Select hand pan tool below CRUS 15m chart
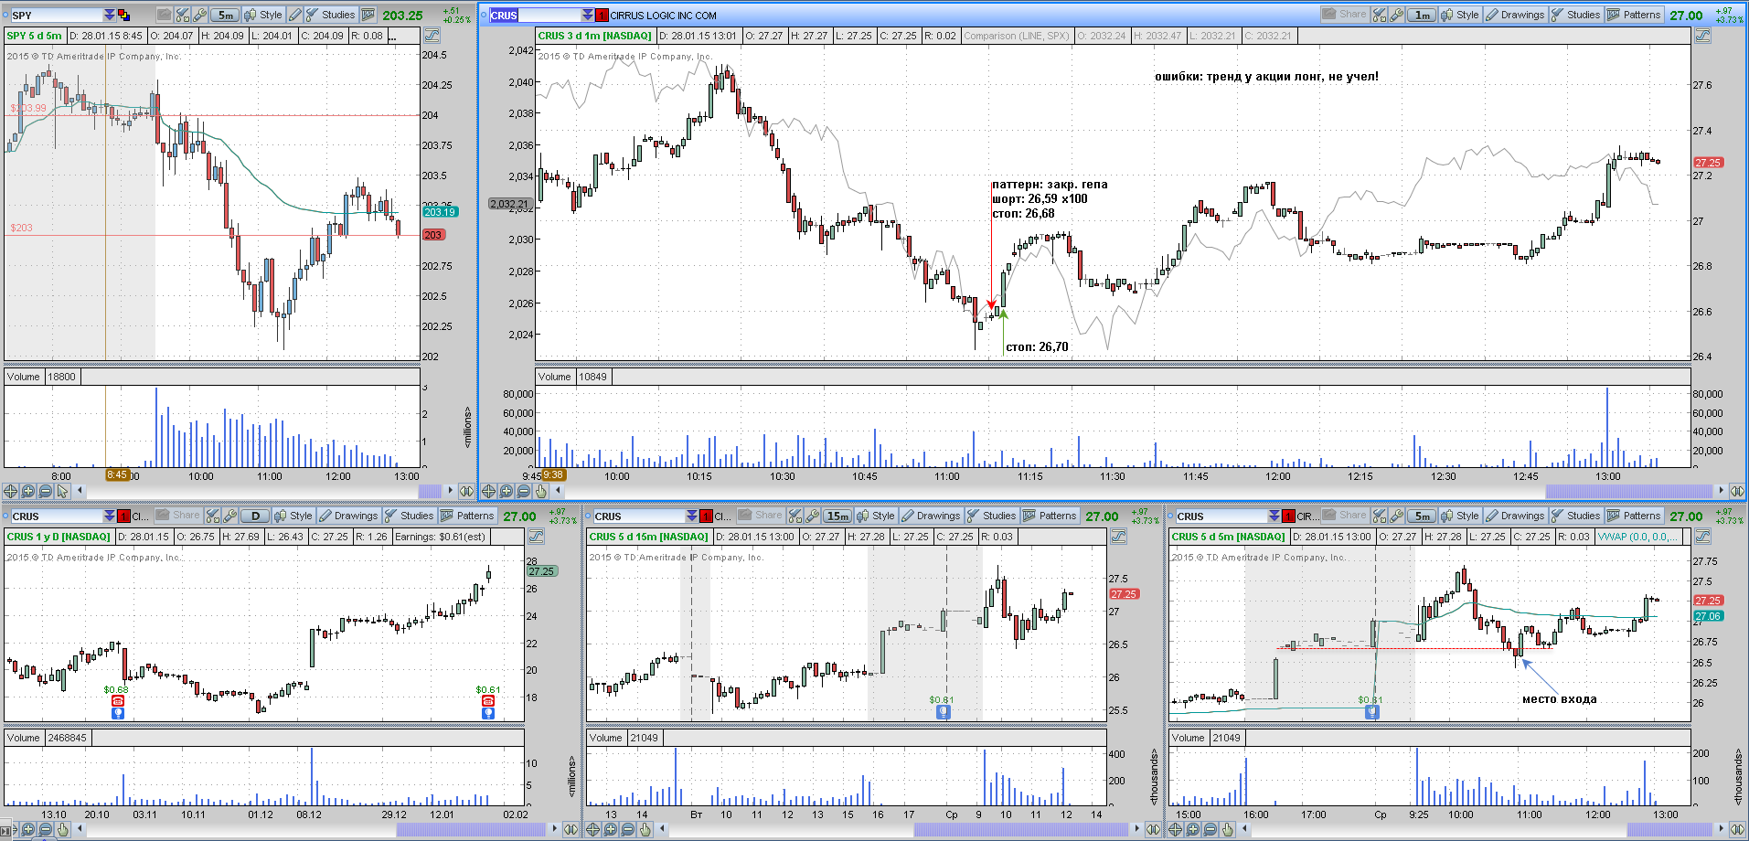 (x=645, y=829)
